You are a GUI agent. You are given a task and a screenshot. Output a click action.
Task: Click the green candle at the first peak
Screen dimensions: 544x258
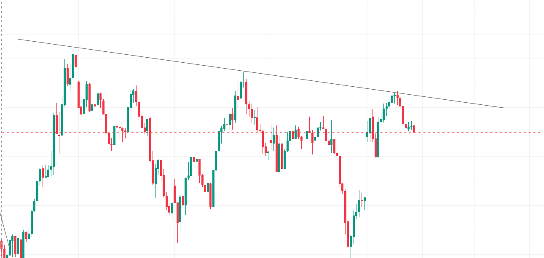tap(73, 66)
